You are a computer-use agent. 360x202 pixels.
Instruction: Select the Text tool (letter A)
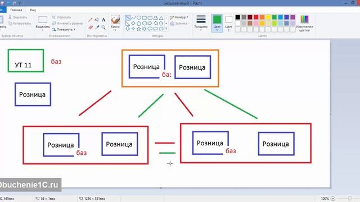103,20
